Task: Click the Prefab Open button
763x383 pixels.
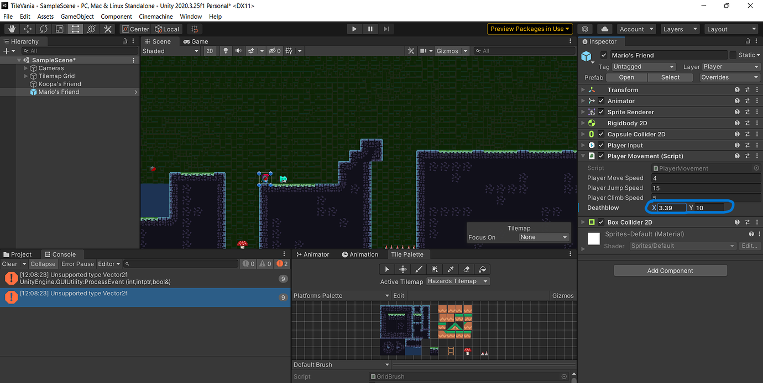Action: [626, 77]
